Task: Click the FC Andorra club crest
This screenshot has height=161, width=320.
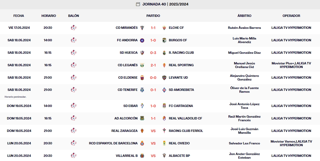Action: (142, 40)
